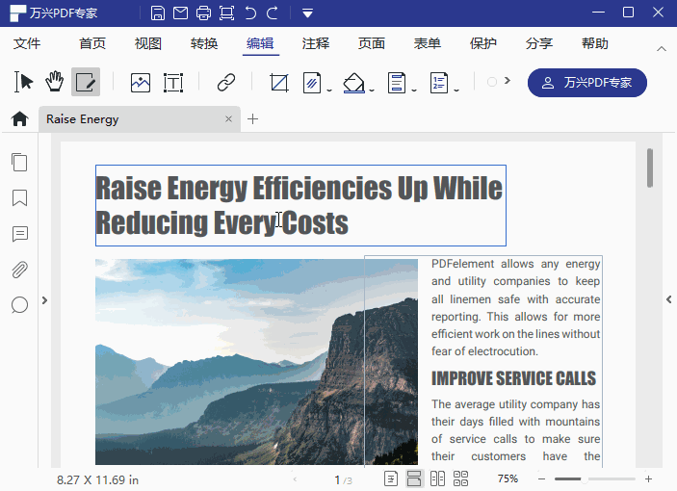This screenshot has height=491, width=677.
Task: Select the Crop page tool
Action: pos(279,83)
